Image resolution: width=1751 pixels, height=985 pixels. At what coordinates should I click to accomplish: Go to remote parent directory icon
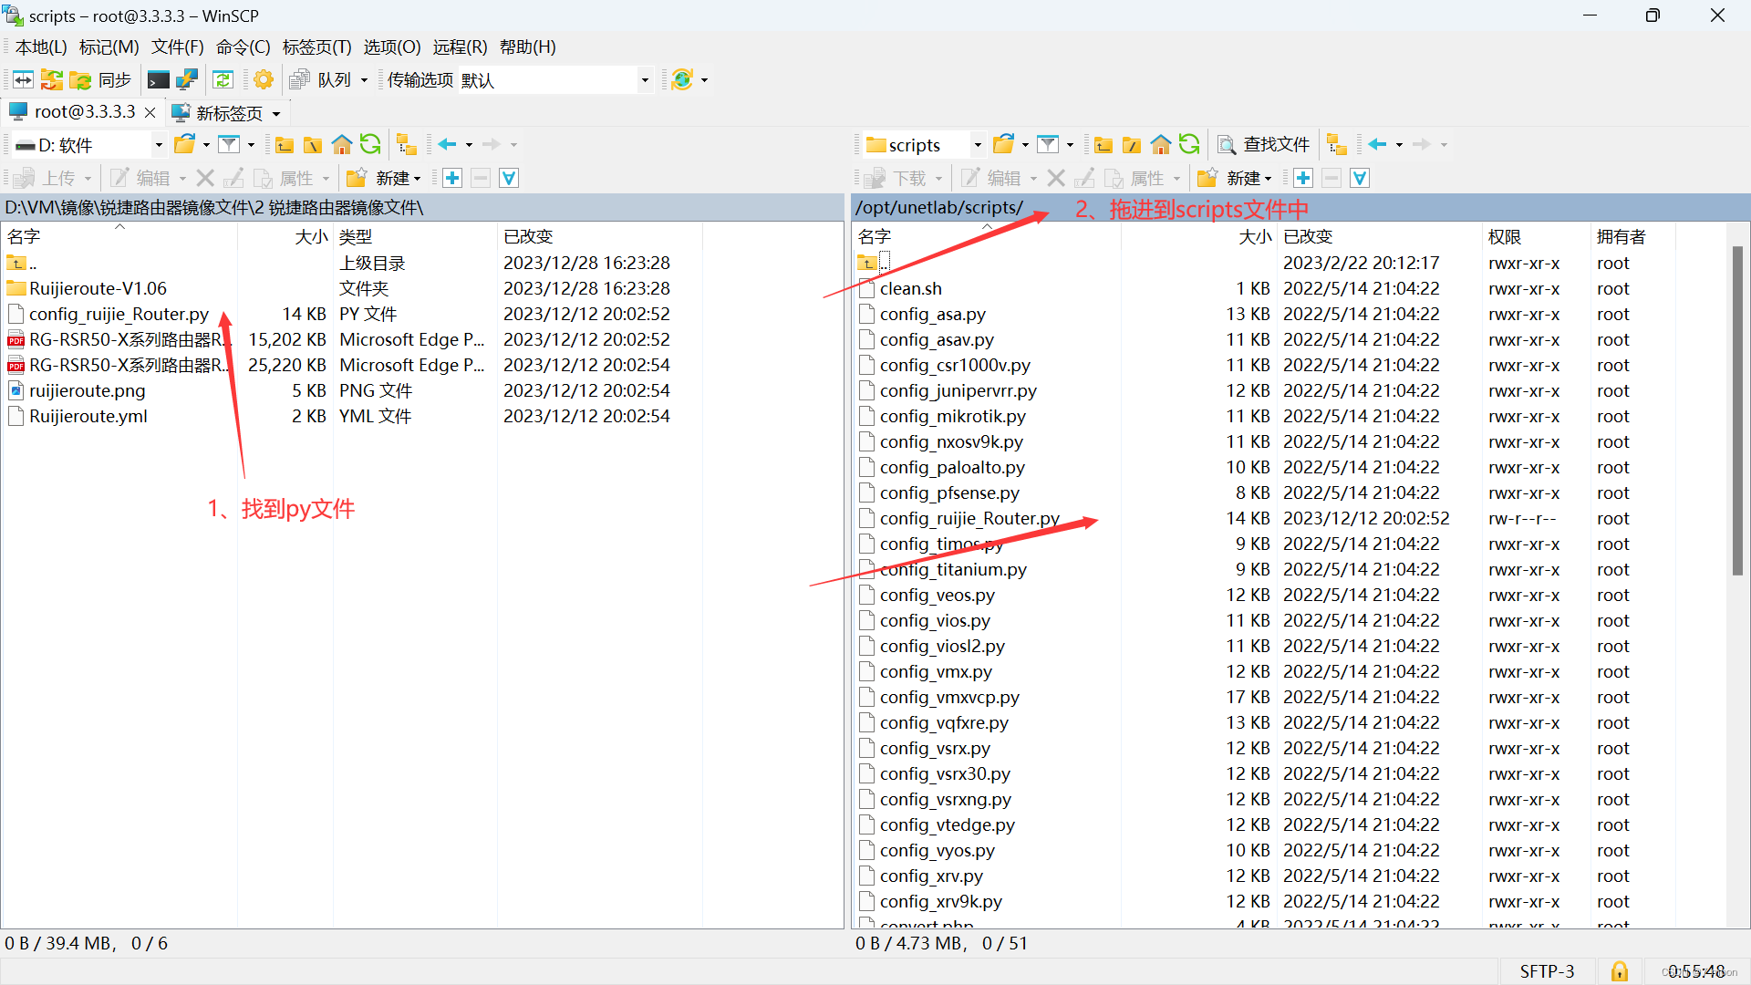[1103, 144]
